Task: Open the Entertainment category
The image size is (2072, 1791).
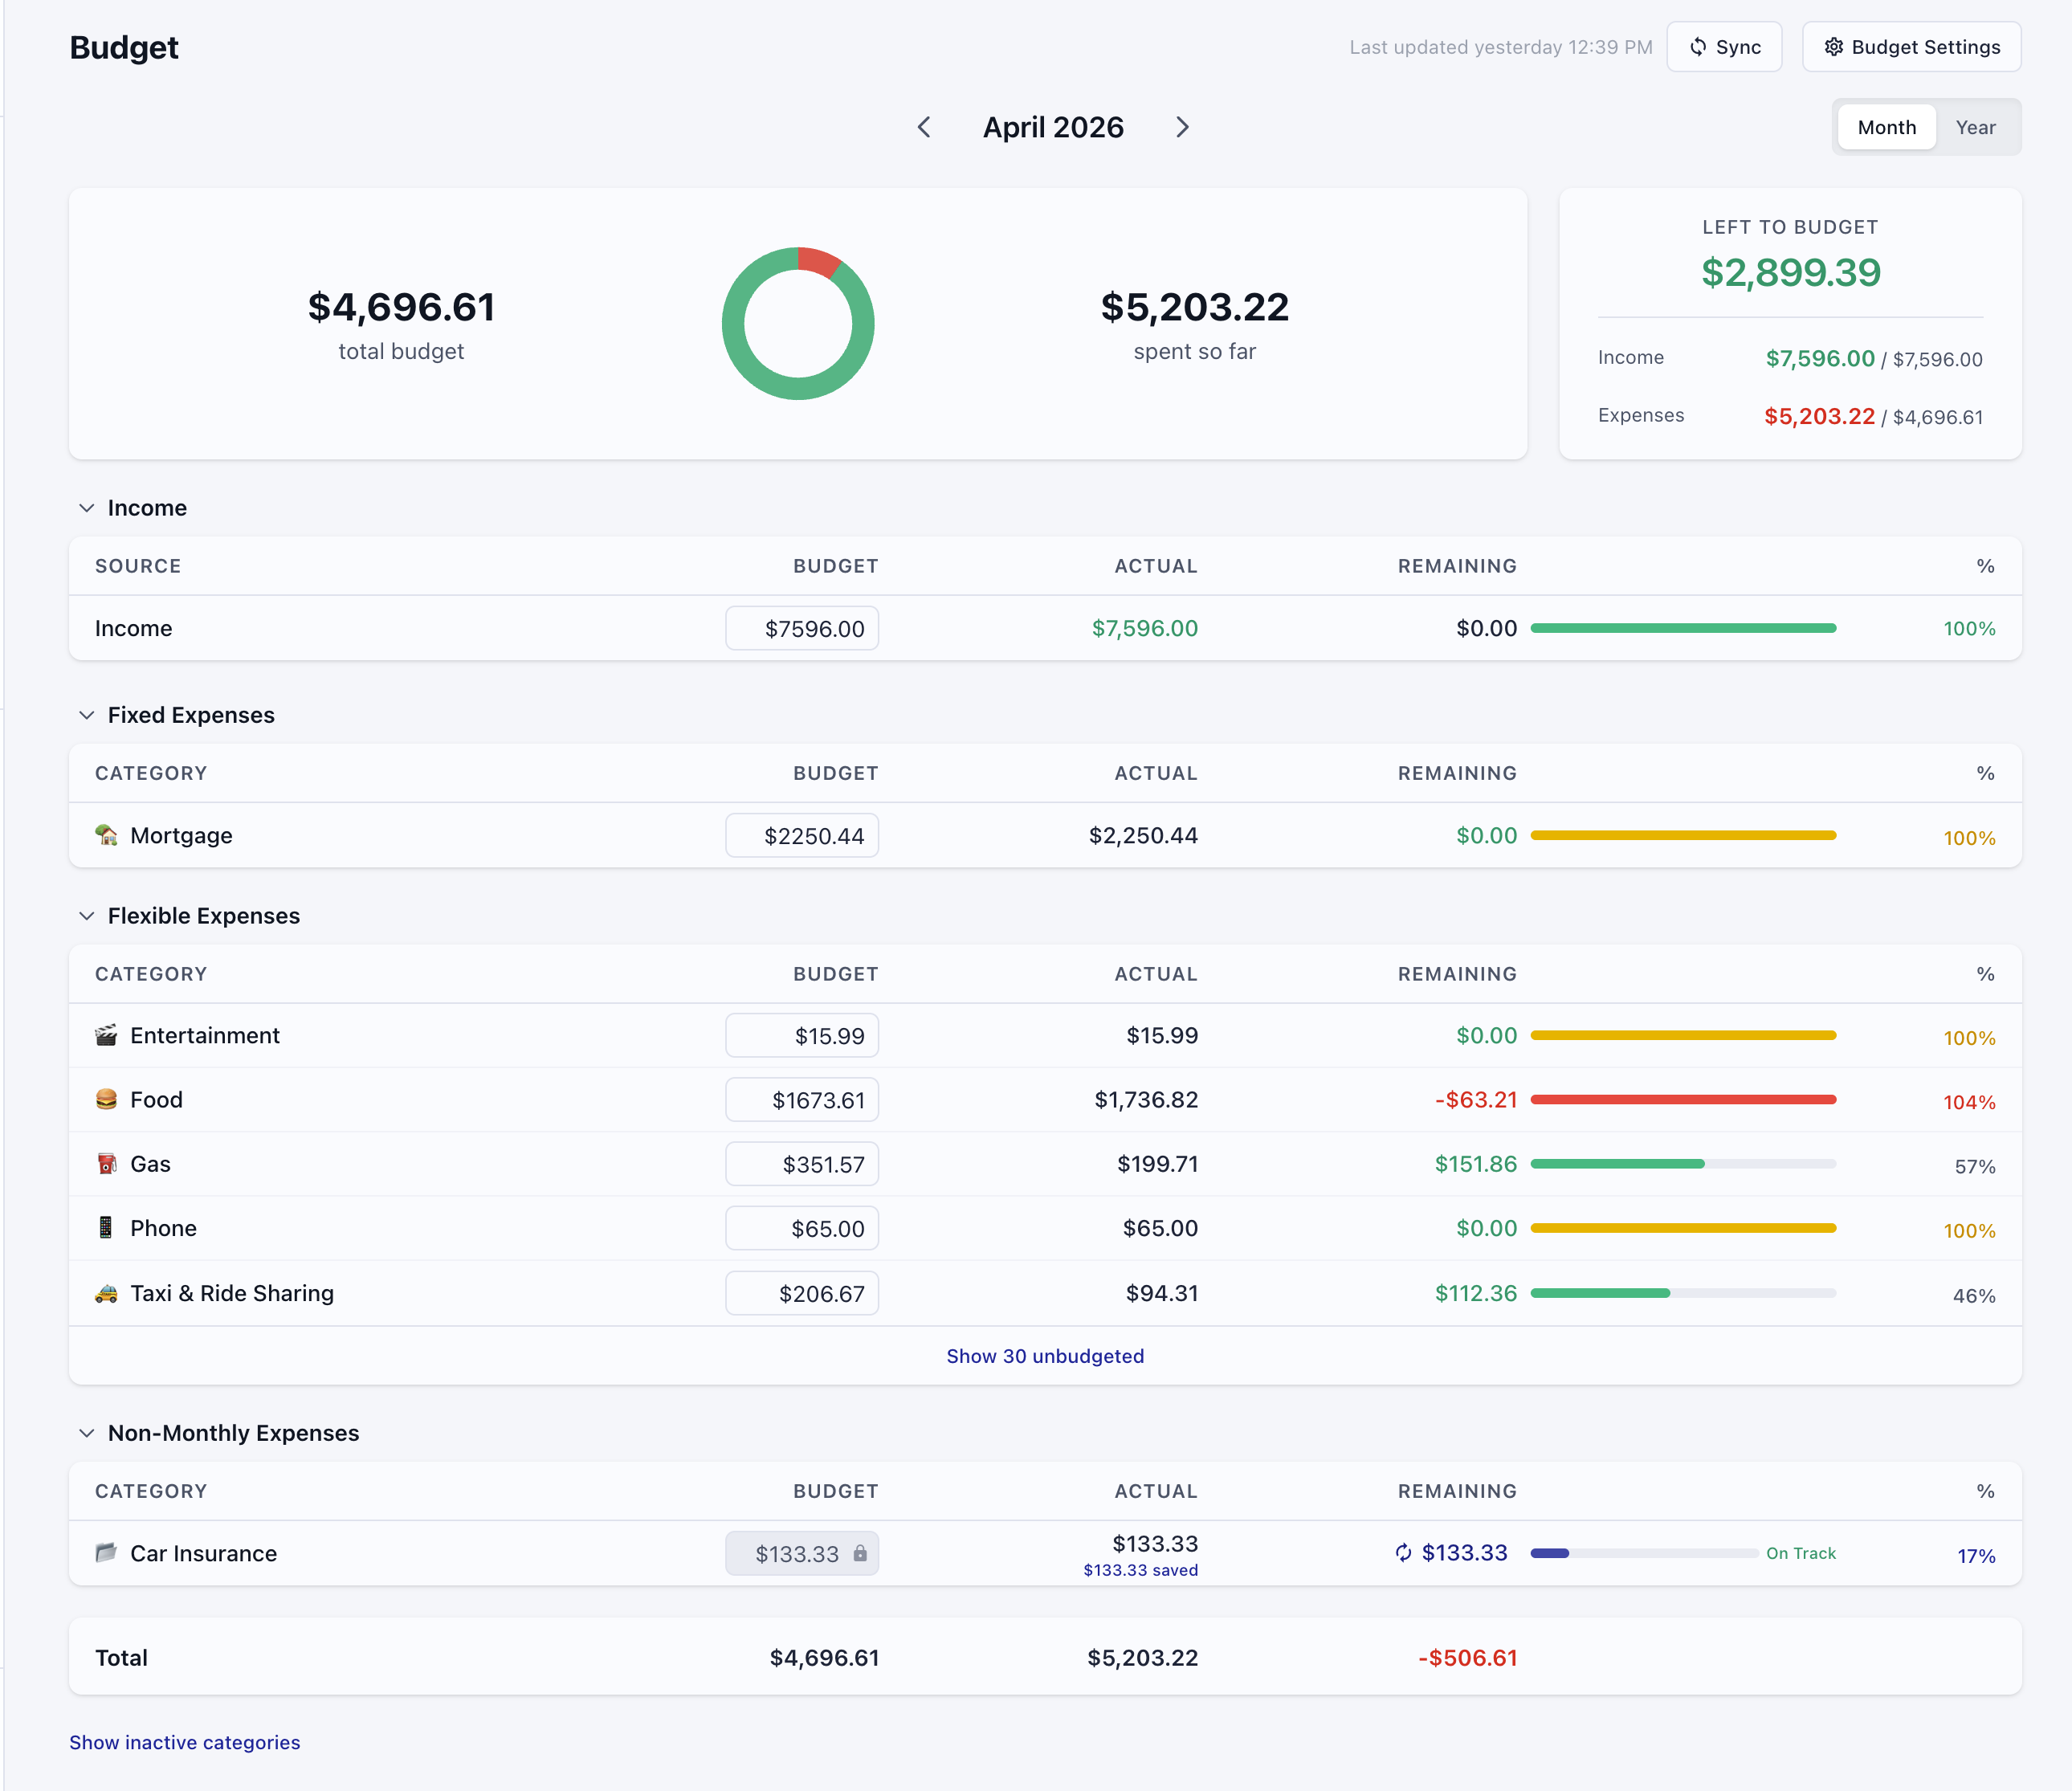Action: click(x=205, y=1035)
